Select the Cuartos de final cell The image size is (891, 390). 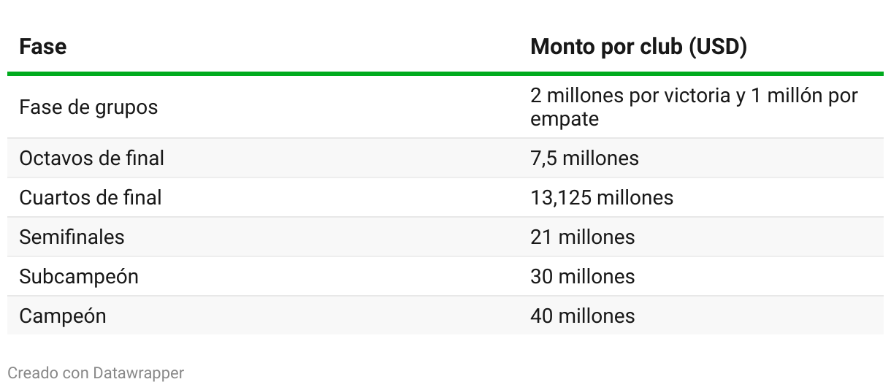(91, 197)
